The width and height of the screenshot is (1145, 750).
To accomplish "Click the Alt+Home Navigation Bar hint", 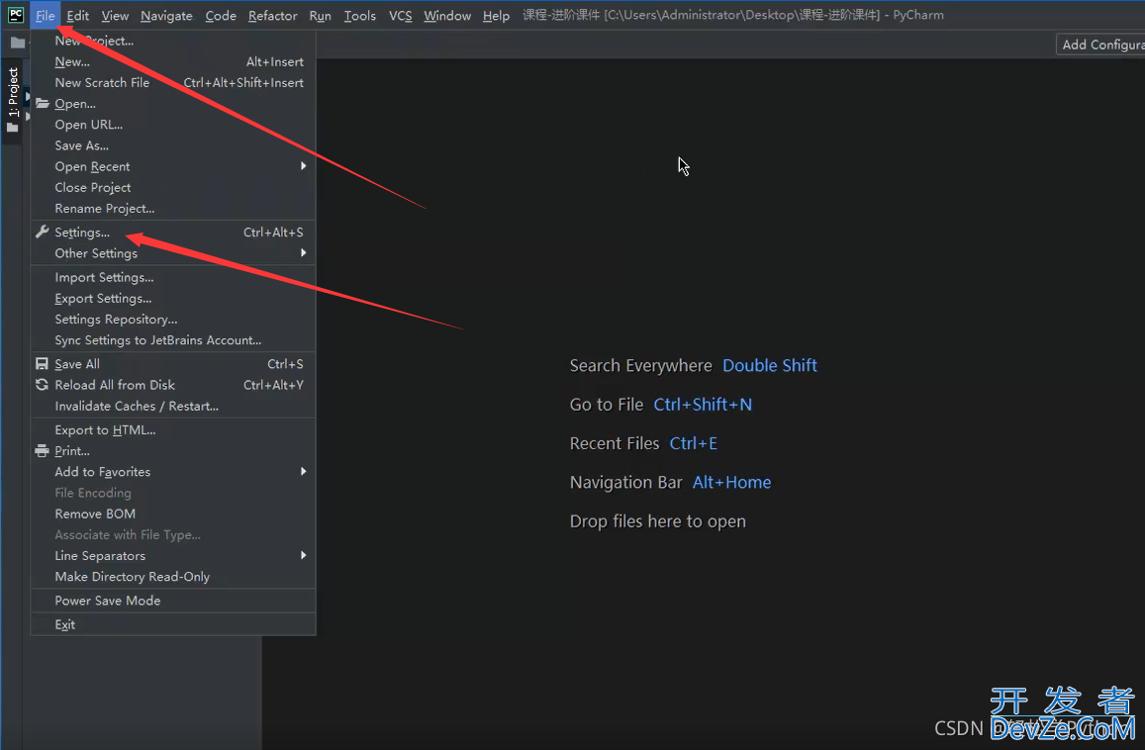I will pos(731,483).
